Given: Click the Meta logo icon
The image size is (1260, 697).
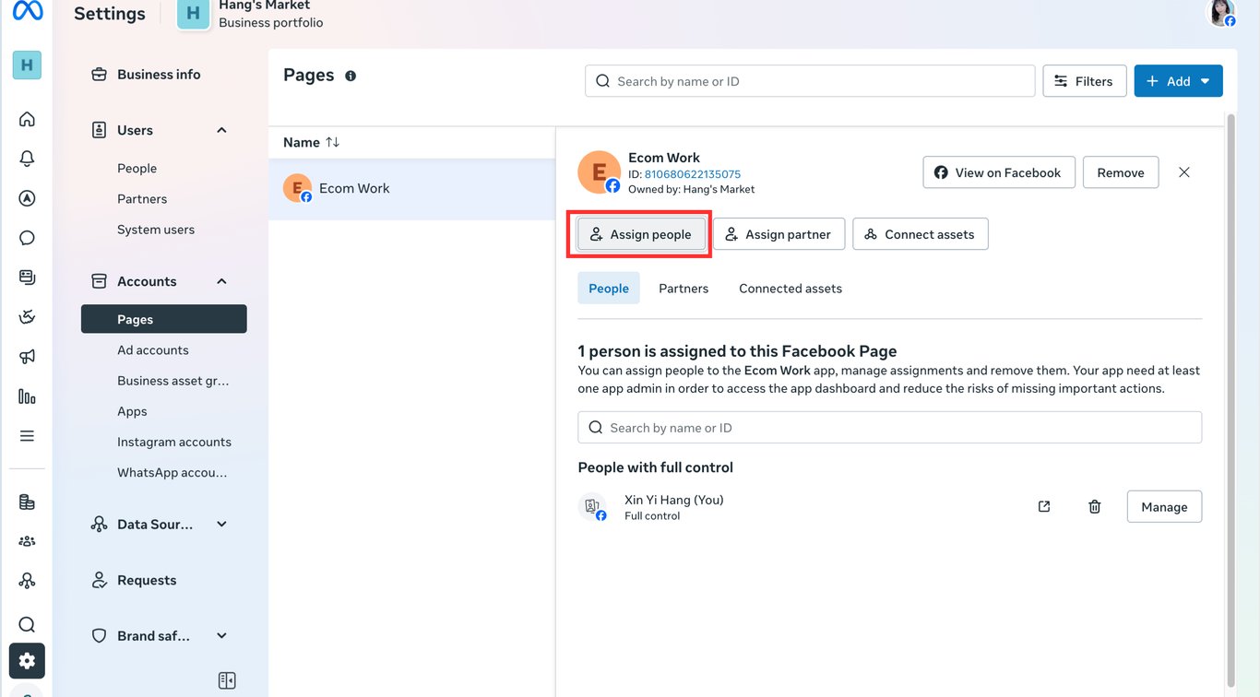Looking at the screenshot, I should click(28, 10).
